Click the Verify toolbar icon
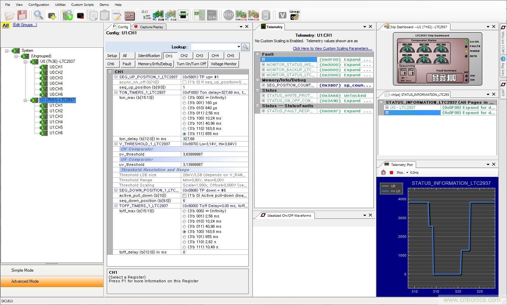This screenshot has height=305, width=507. (x=183, y=15)
